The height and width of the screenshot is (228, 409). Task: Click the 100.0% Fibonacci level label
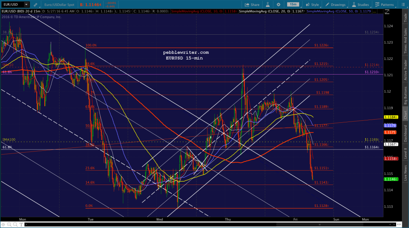(91, 45)
